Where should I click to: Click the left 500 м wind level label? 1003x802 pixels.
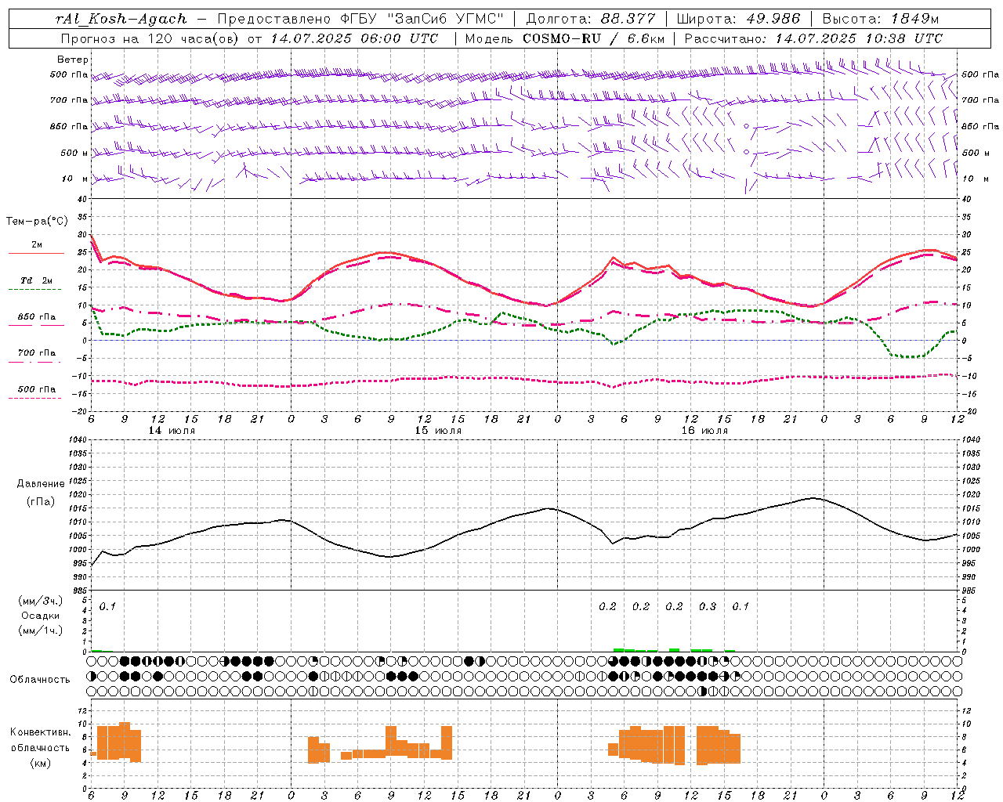(75, 153)
